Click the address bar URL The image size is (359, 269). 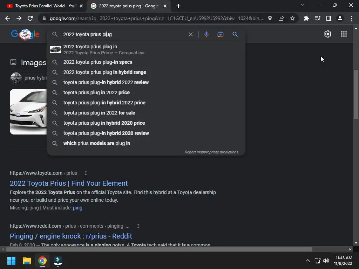click(x=156, y=18)
